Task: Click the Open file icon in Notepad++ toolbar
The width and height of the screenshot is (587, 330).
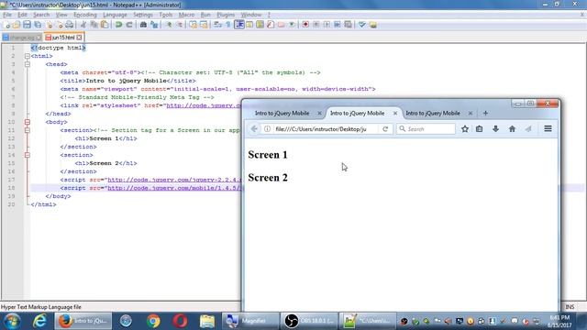Action: [x=17, y=25]
